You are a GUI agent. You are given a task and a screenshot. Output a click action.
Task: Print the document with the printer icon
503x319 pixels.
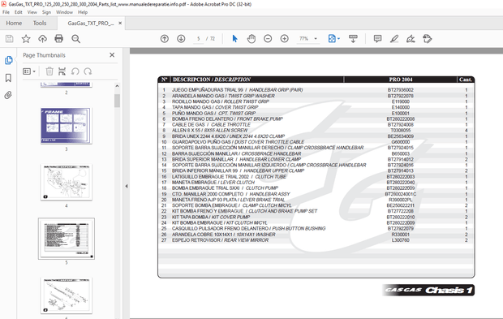pos(59,39)
